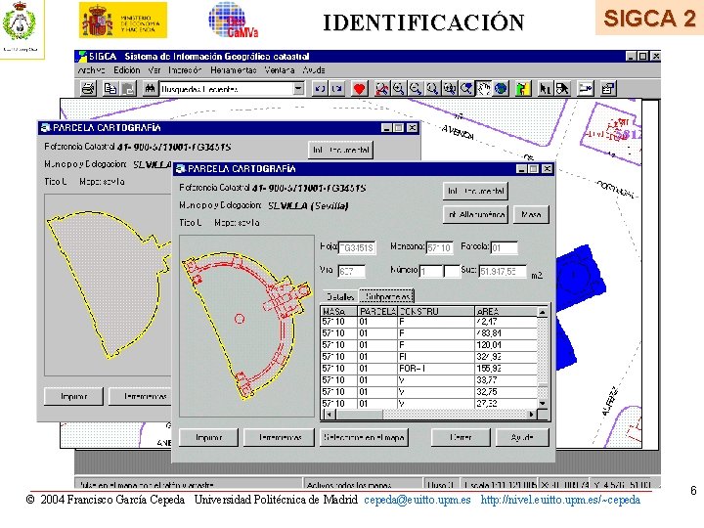
Task: Click the plain magnifier zoom icon
Action: [432, 88]
